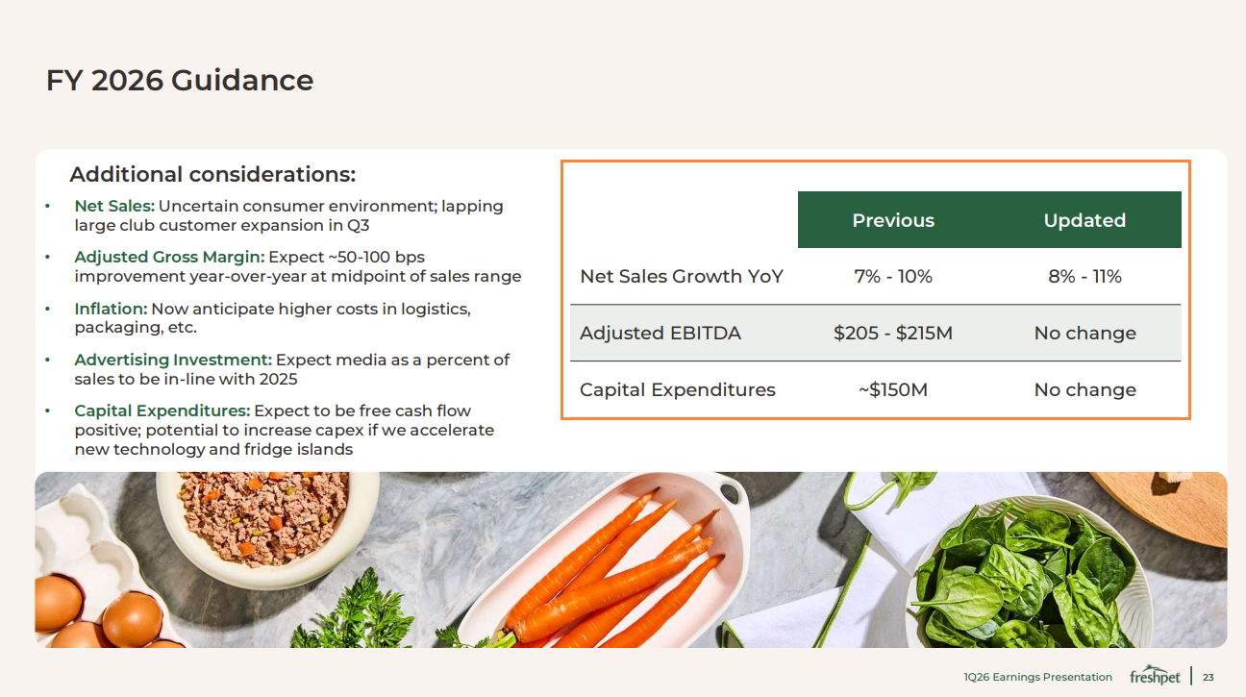Click the ~$150M capex value

point(893,390)
